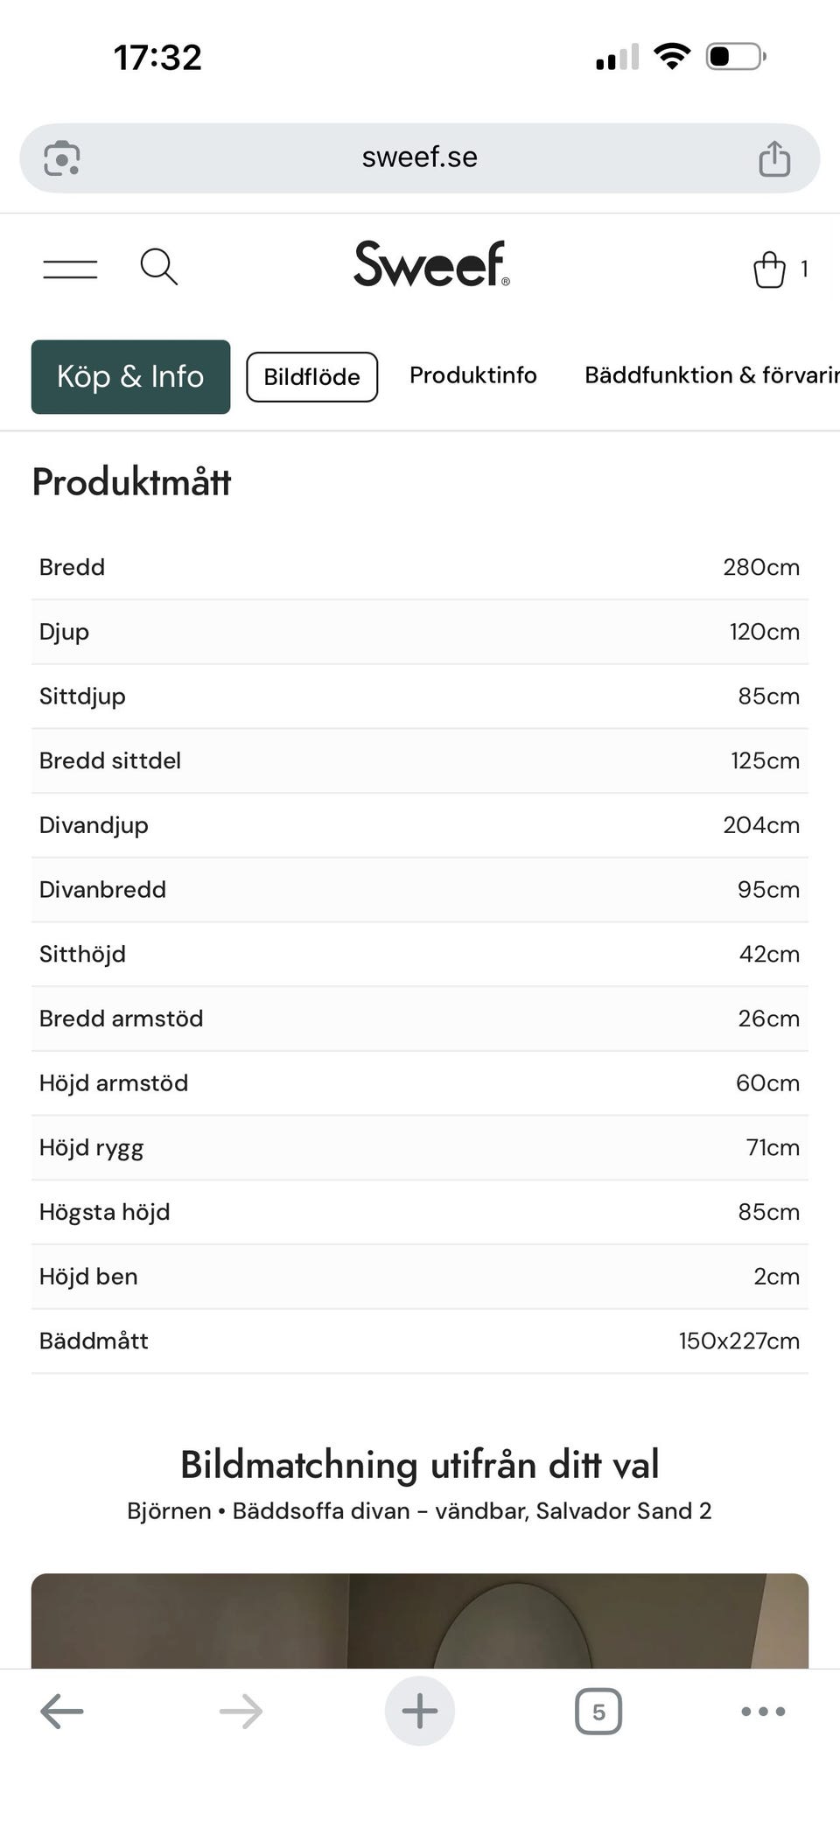Show open tabs counter 5
Viewport: 840px width, 1821px height.
598,1712
